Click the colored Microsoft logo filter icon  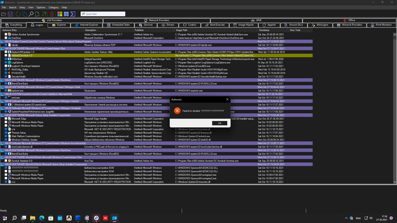60,14
